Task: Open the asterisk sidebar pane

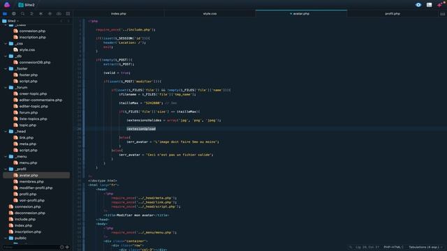Action: (41, 14)
